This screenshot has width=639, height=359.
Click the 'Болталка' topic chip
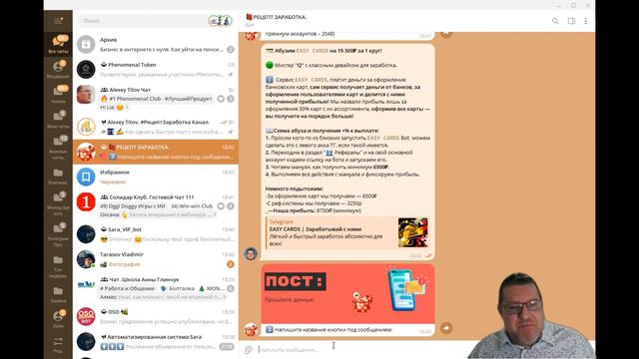click(x=178, y=288)
